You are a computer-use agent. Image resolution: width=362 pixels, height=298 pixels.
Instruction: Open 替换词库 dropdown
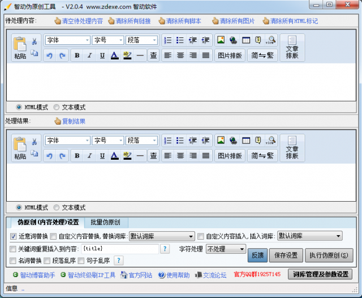[162, 236]
